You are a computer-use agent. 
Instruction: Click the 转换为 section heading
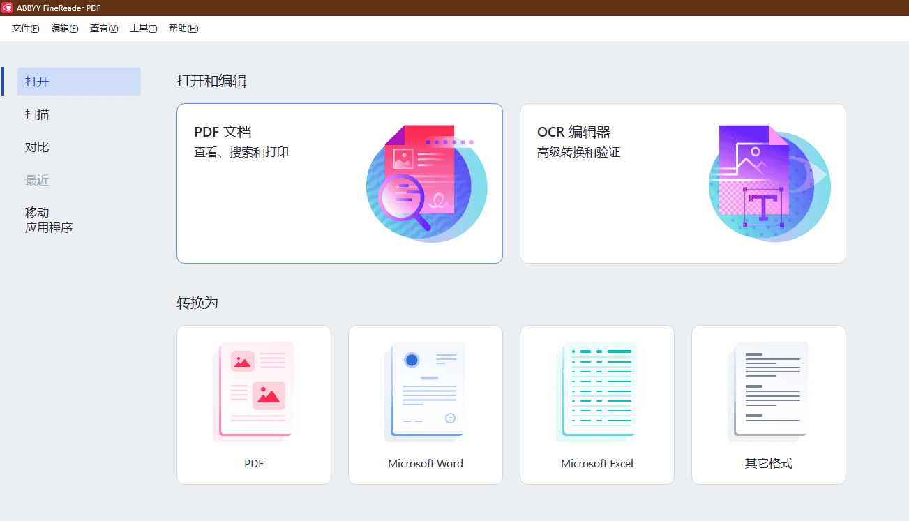coord(197,303)
